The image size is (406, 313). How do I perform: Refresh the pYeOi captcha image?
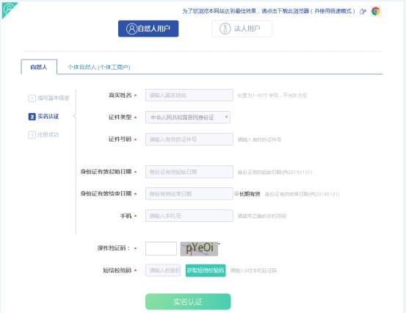(199, 249)
